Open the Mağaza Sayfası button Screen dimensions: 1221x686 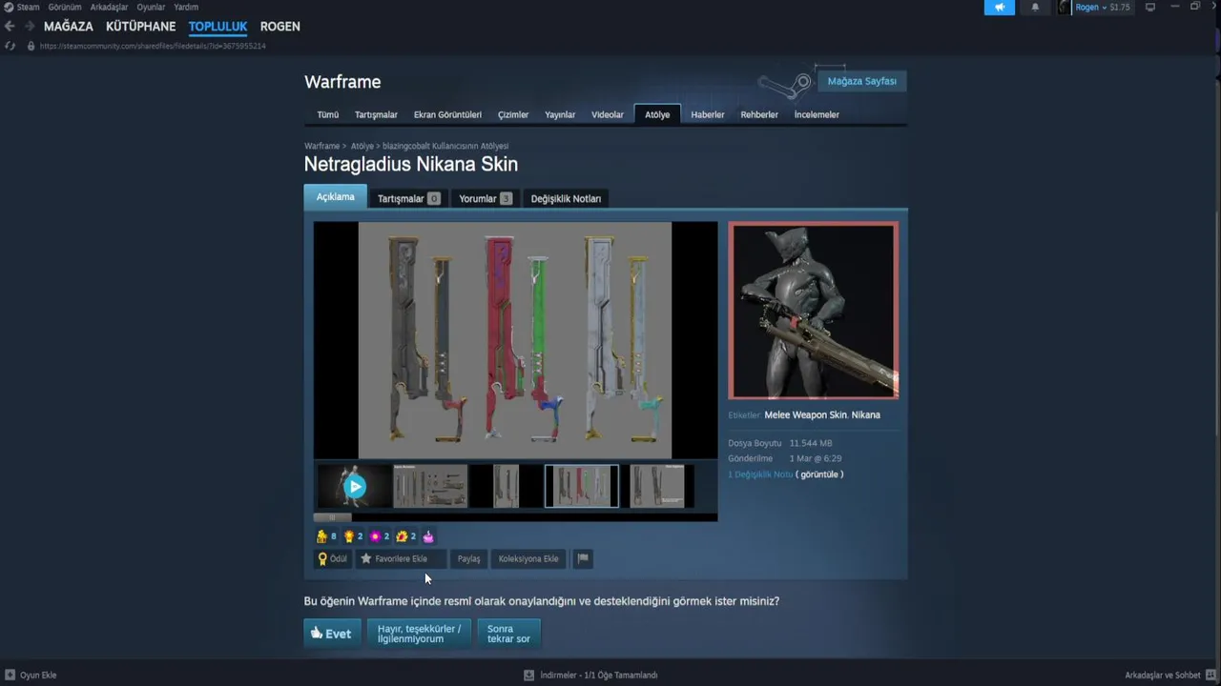click(862, 81)
